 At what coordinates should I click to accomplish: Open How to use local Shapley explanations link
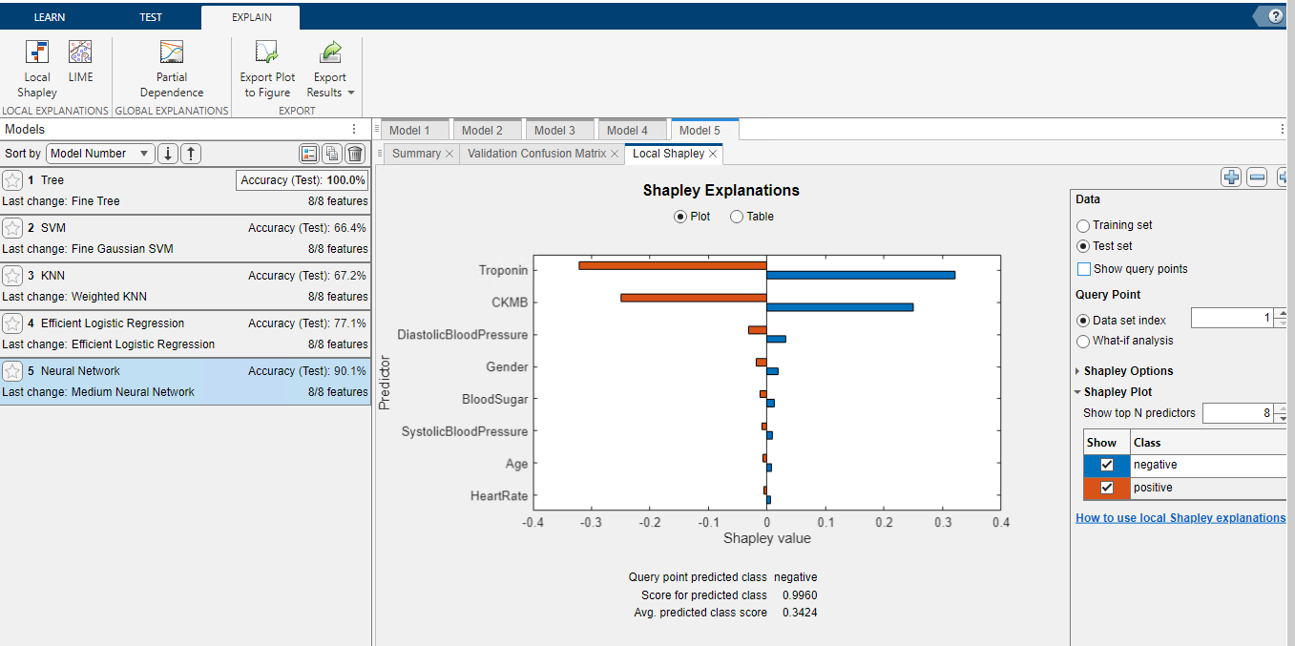1180,518
